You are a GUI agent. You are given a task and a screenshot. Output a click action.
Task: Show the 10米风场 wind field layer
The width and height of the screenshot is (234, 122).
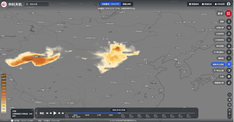click(x=229, y=34)
